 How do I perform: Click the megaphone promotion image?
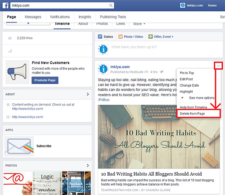point(18,72)
